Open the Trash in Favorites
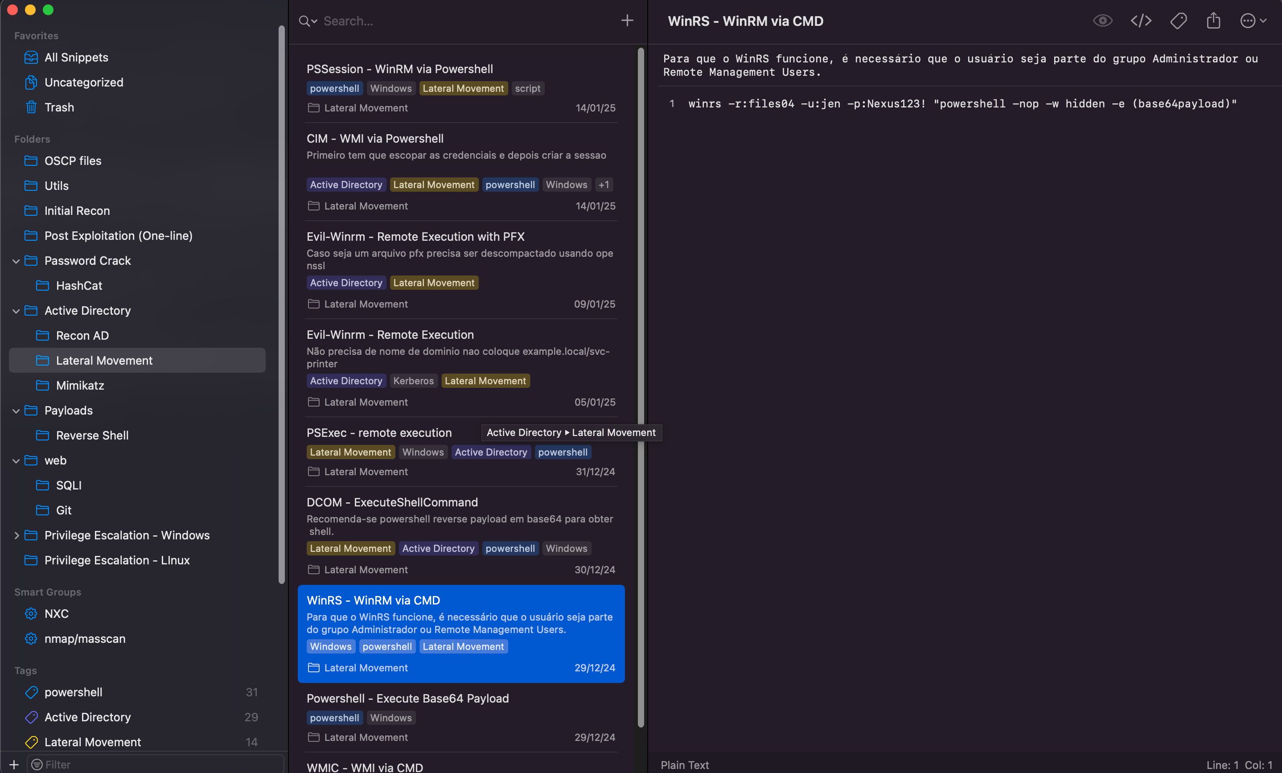Image resolution: width=1282 pixels, height=773 pixels. coord(59,107)
